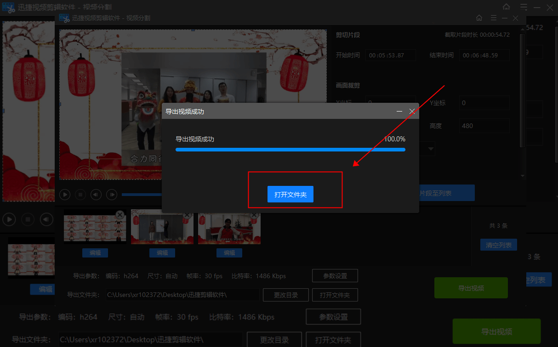The height and width of the screenshot is (347, 558).
Task: Click the green 导出视频 button in inner window
Action: tap(471, 288)
